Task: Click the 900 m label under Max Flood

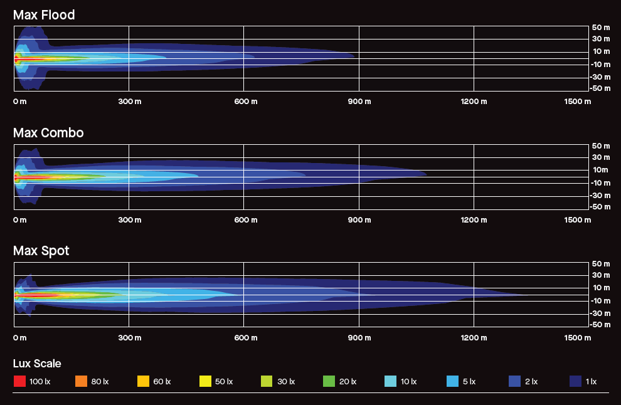Action: tap(359, 102)
